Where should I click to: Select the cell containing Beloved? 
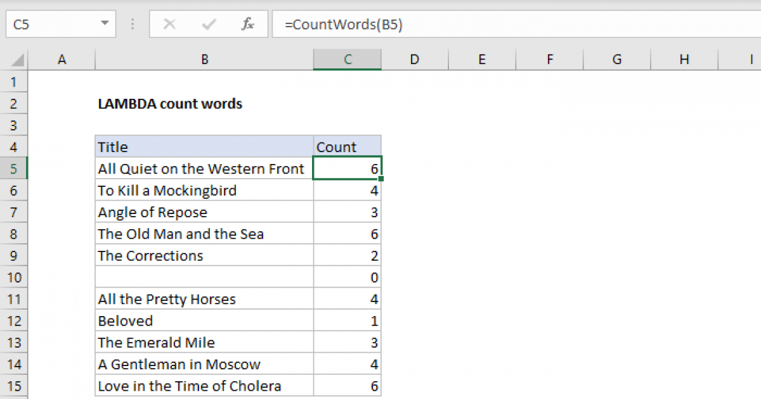(204, 320)
